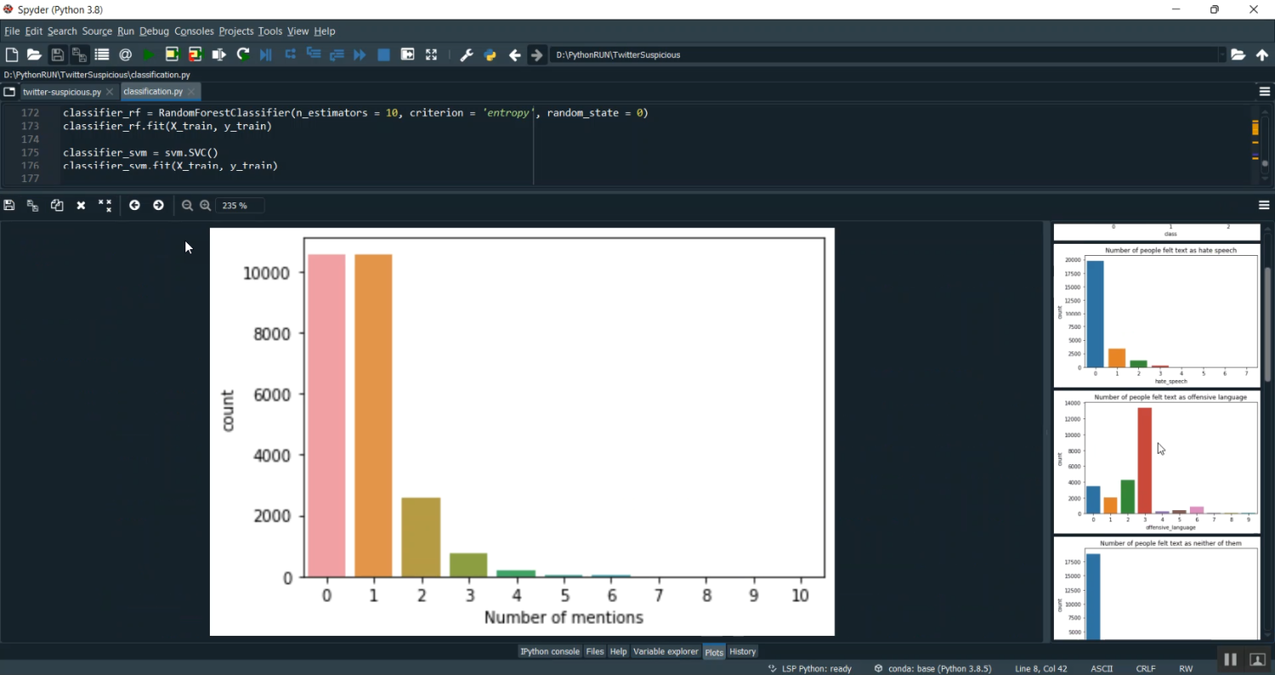Viewport: 1275px width, 675px height.
Task: Toggle maximize current pane
Action: (407, 54)
